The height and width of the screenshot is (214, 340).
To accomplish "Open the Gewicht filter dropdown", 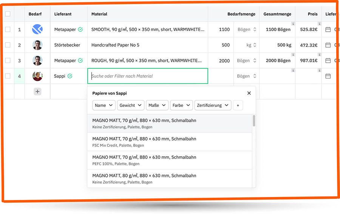I will (131, 105).
